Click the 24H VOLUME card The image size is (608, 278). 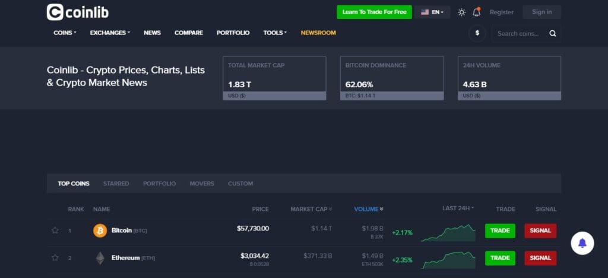pyautogui.click(x=509, y=78)
